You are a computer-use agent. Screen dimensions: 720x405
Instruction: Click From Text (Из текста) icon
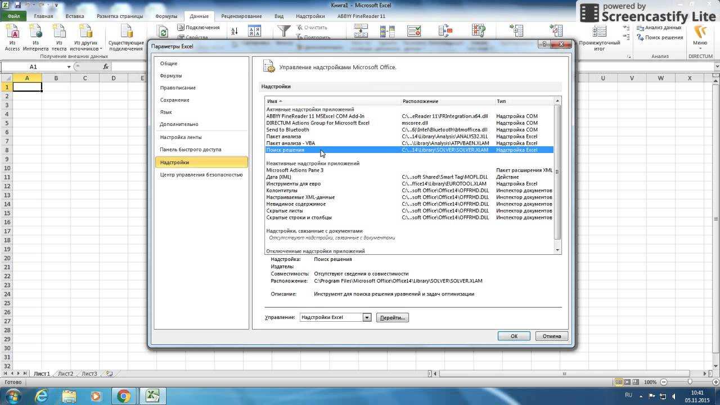point(59,38)
